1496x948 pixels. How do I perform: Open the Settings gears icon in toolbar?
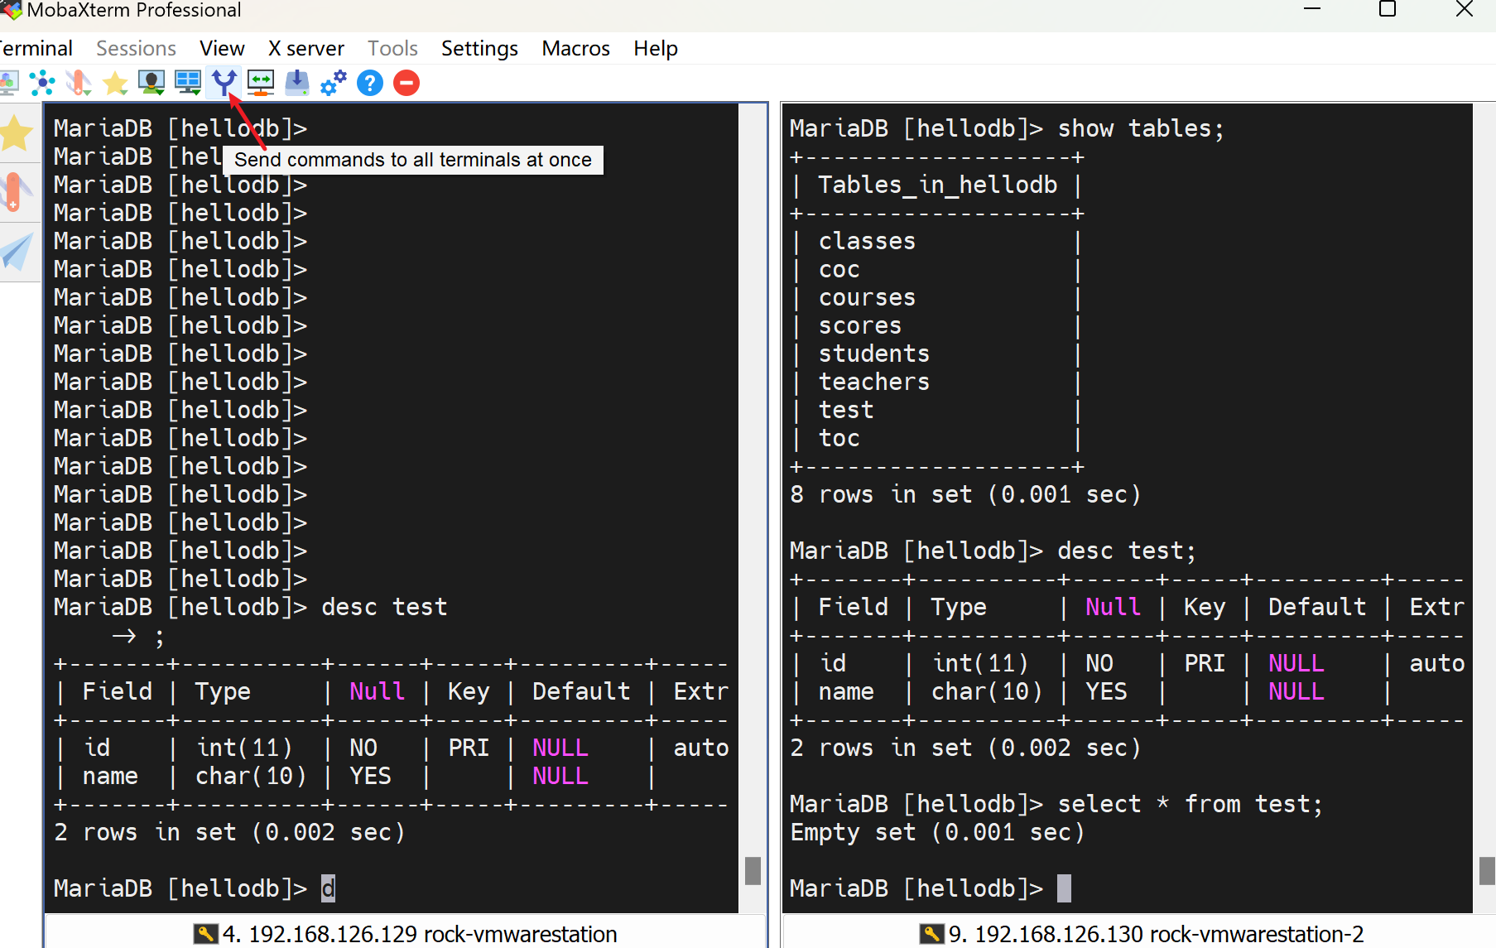coord(333,83)
